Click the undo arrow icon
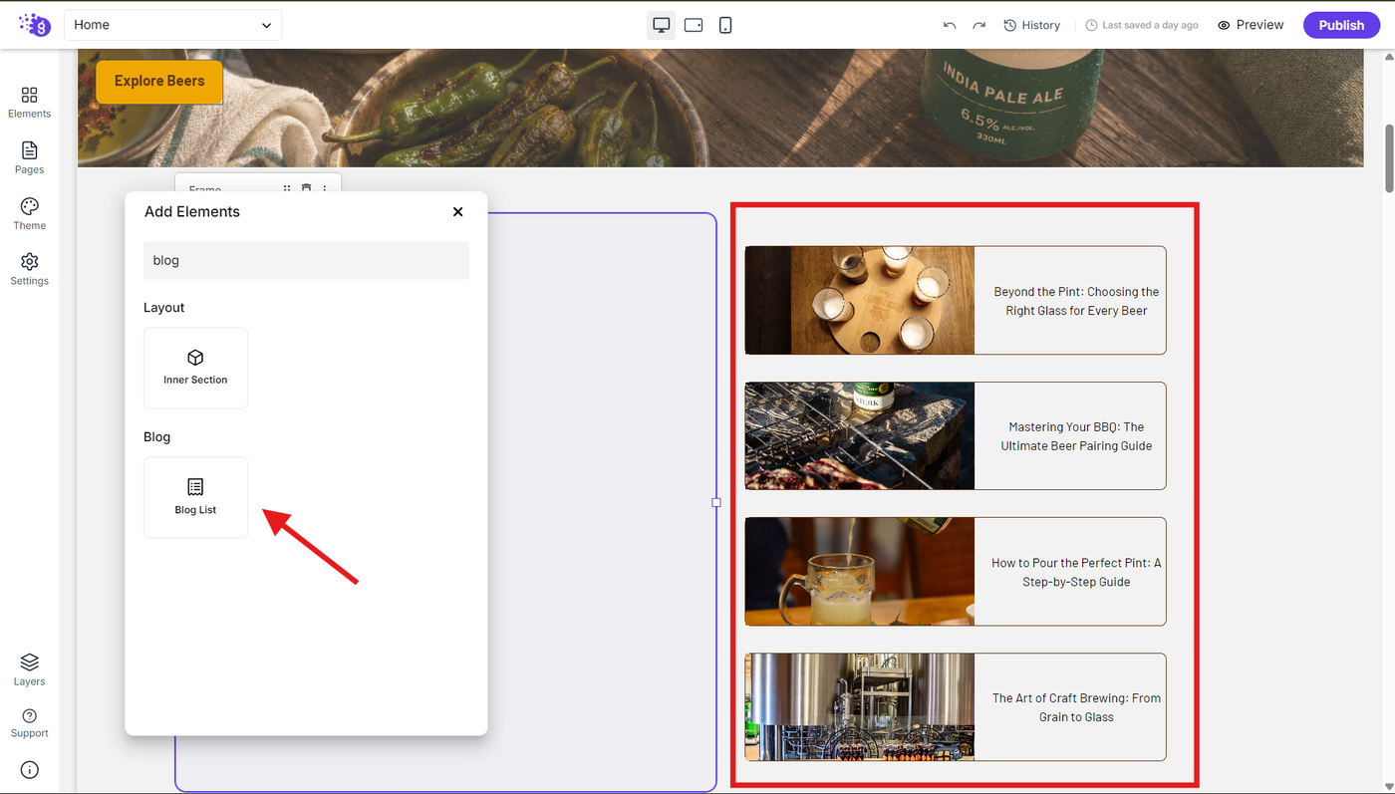This screenshot has height=794, width=1395. click(950, 25)
